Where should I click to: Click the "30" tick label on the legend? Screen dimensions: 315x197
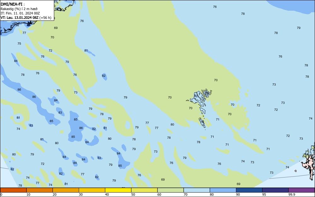point(81,194)
